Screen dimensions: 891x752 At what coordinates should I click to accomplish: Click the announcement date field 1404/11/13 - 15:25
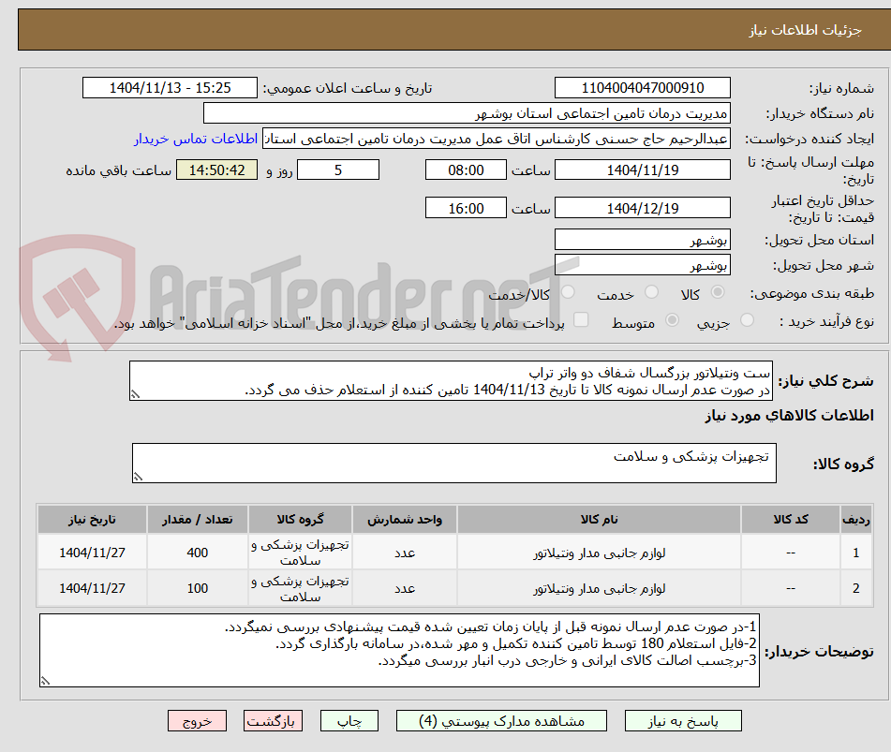(170, 87)
